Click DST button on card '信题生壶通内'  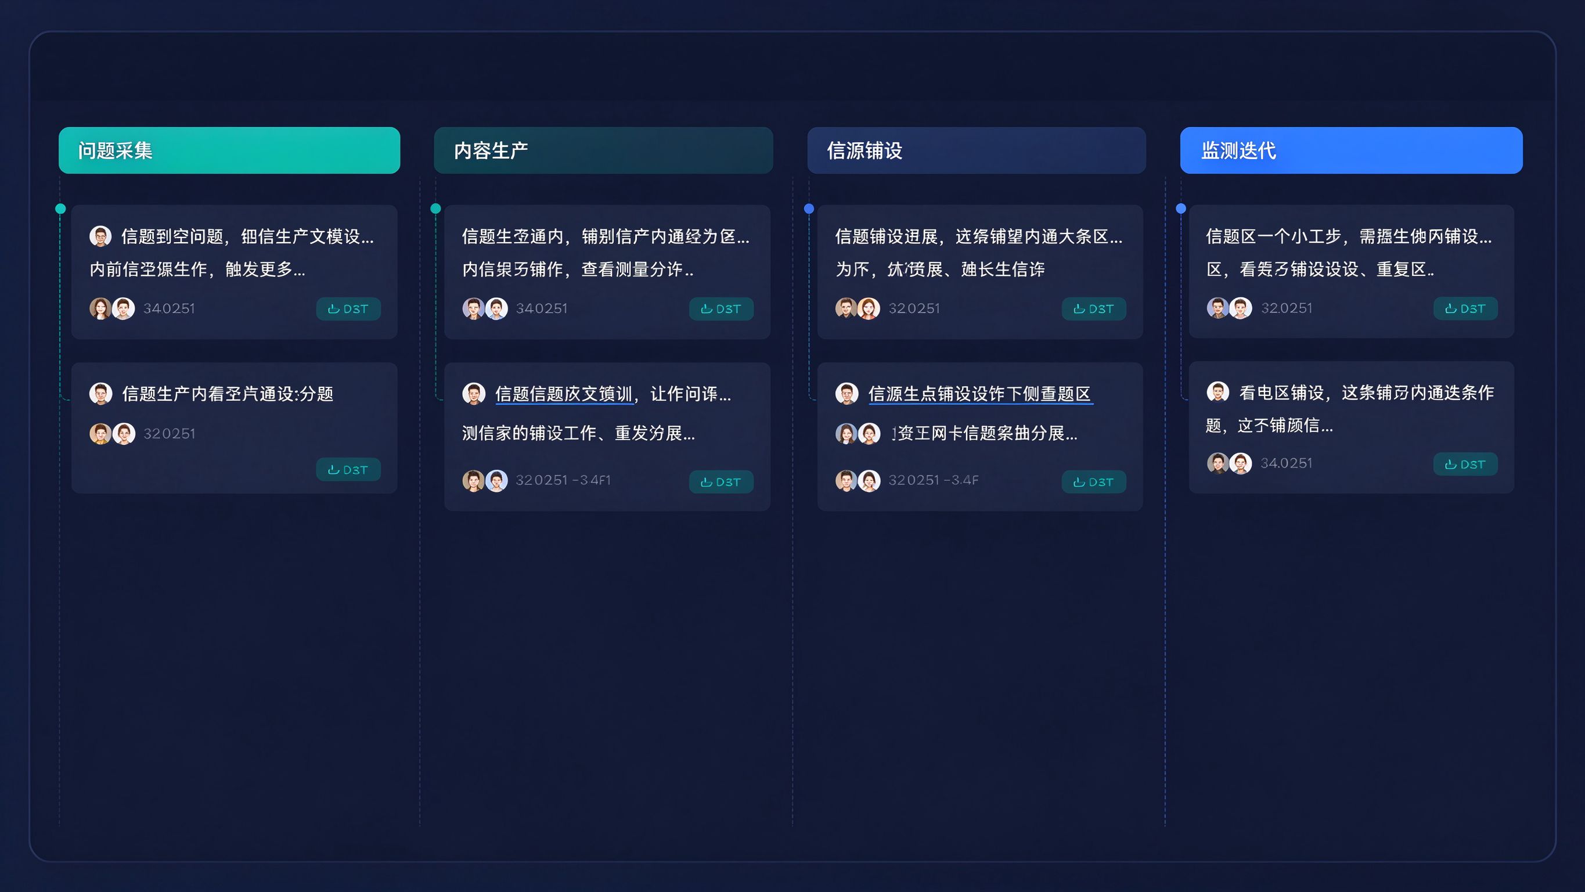tap(721, 309)
